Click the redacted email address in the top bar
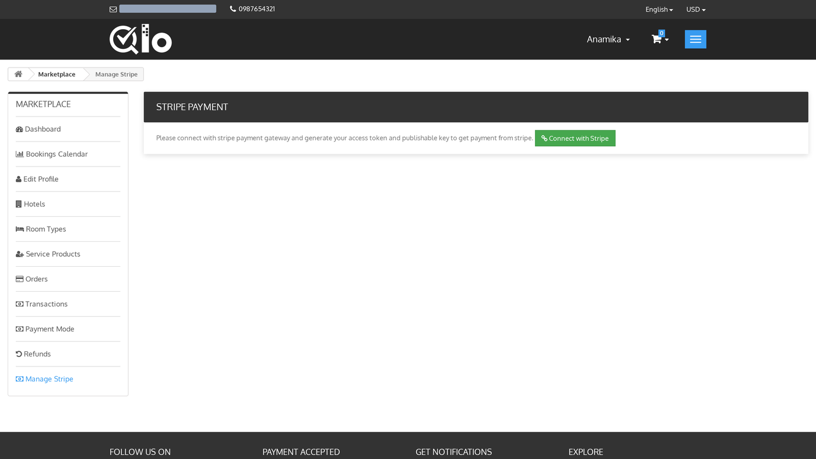 click(168, 9)
